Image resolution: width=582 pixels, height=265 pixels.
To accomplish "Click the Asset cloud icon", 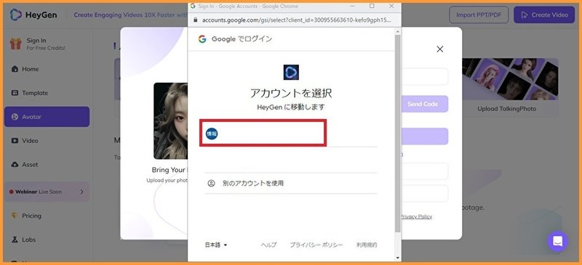I will tap(15, 165).
